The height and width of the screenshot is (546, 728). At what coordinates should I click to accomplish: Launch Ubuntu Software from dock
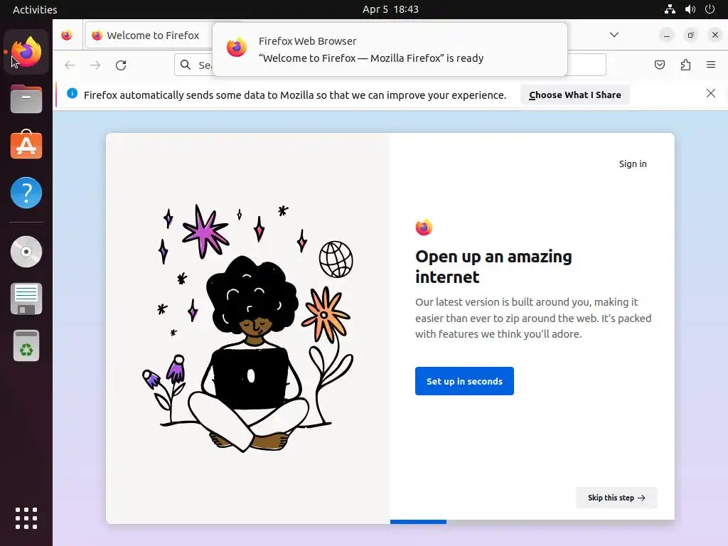26,145
